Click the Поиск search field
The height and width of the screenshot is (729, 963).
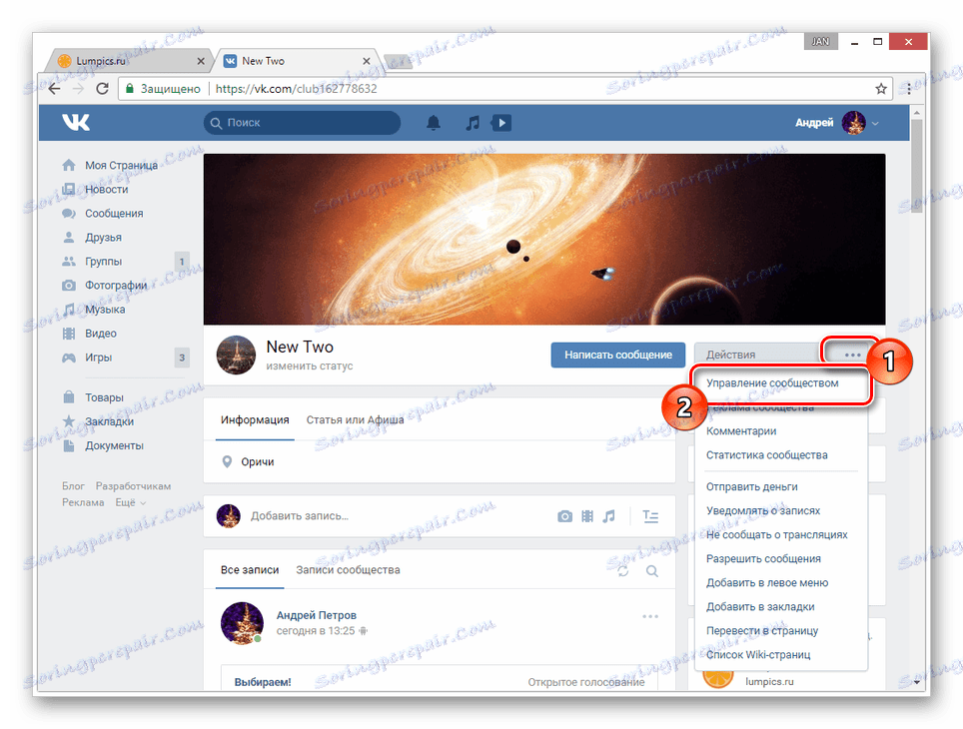[x=302, y=123]
